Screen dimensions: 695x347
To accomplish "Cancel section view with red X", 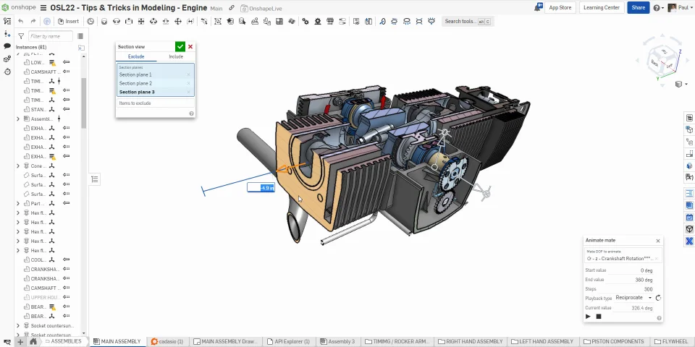I will [190, 47].
